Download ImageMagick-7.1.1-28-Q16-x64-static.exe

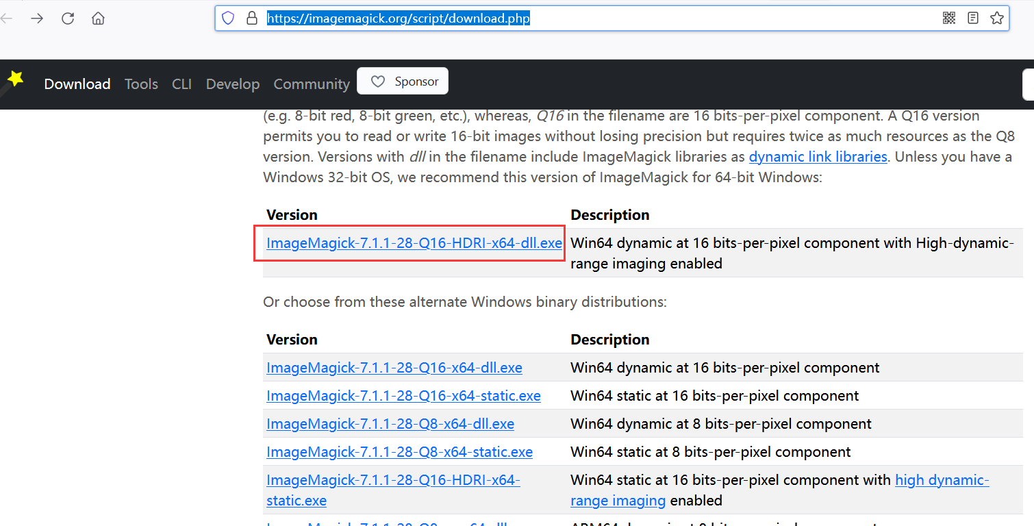[403, 396]
